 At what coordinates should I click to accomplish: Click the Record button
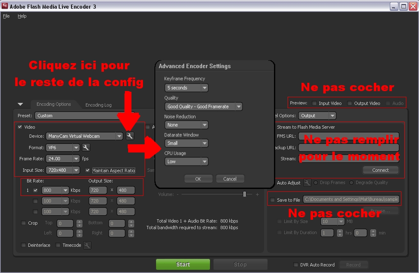pos(353,265)
